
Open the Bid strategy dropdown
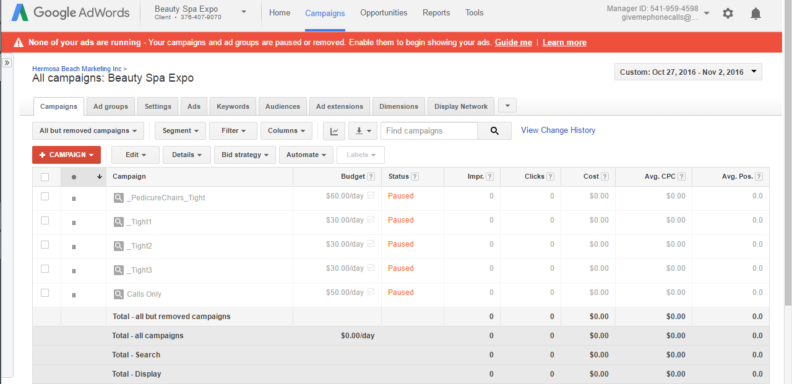point(246,155)
